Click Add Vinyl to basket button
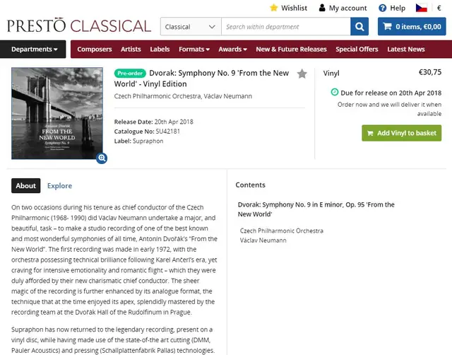This screenshot has width=452, height=355. point(401,133)
